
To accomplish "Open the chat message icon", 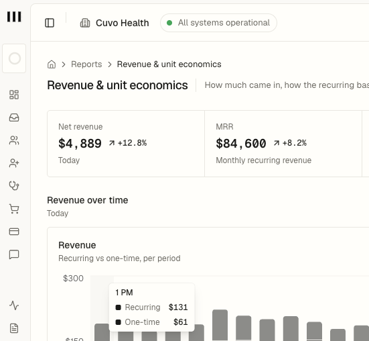I will (14, 254).
